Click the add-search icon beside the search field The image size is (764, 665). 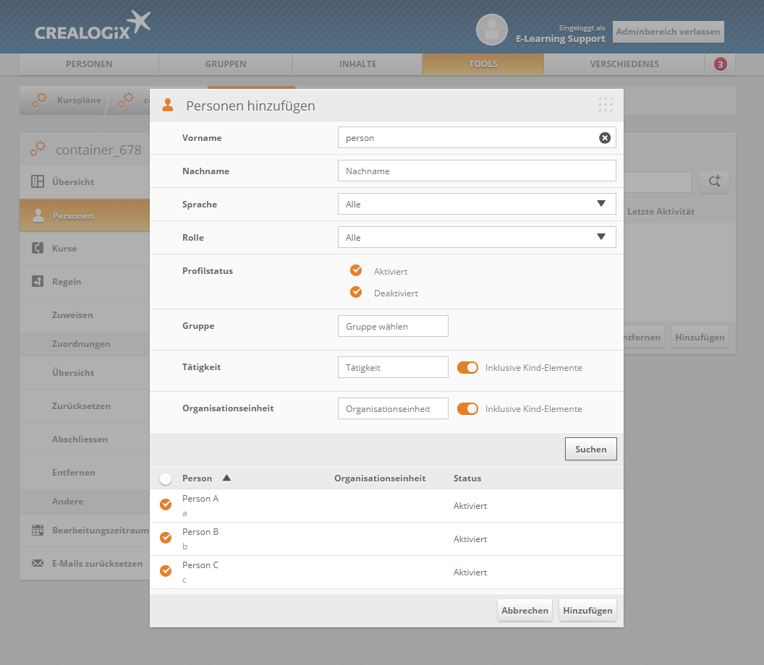714,181
